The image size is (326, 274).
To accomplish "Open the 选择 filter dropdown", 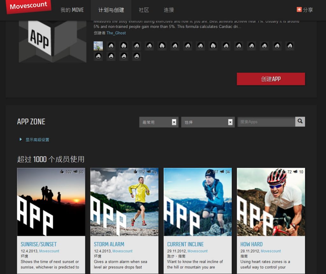I will coord(208,122).
